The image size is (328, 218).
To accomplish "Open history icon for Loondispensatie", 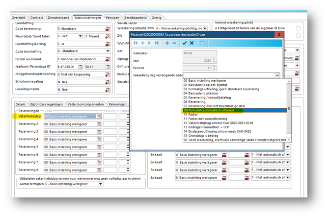I will click(x=108, y=90).
